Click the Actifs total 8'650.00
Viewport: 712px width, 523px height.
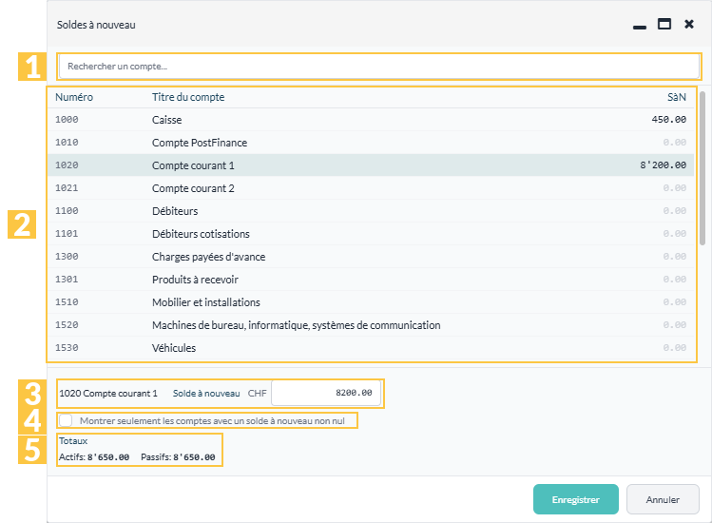click(108, 457)
